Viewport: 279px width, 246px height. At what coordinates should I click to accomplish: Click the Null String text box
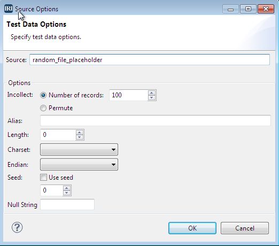[x=67, y=204]
